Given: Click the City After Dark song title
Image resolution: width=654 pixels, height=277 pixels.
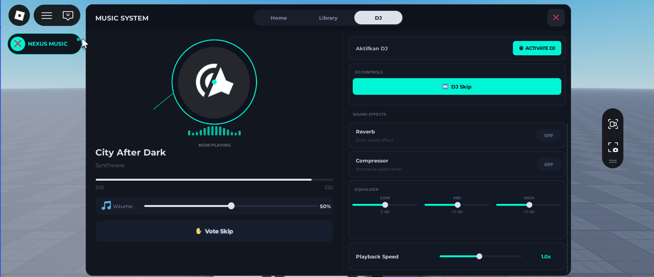Looking at the screenshot, I should click(x=131, y=152).
